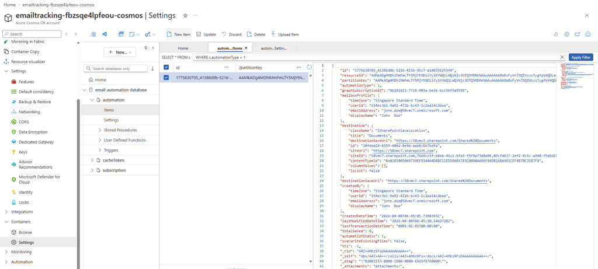Screen dimensions: 598x269
Task: Open id column options ellipsis
Action: [226, 68]
